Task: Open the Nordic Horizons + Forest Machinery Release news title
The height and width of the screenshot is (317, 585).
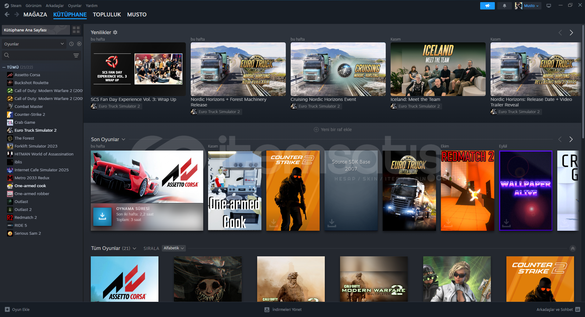Action: 229,102
